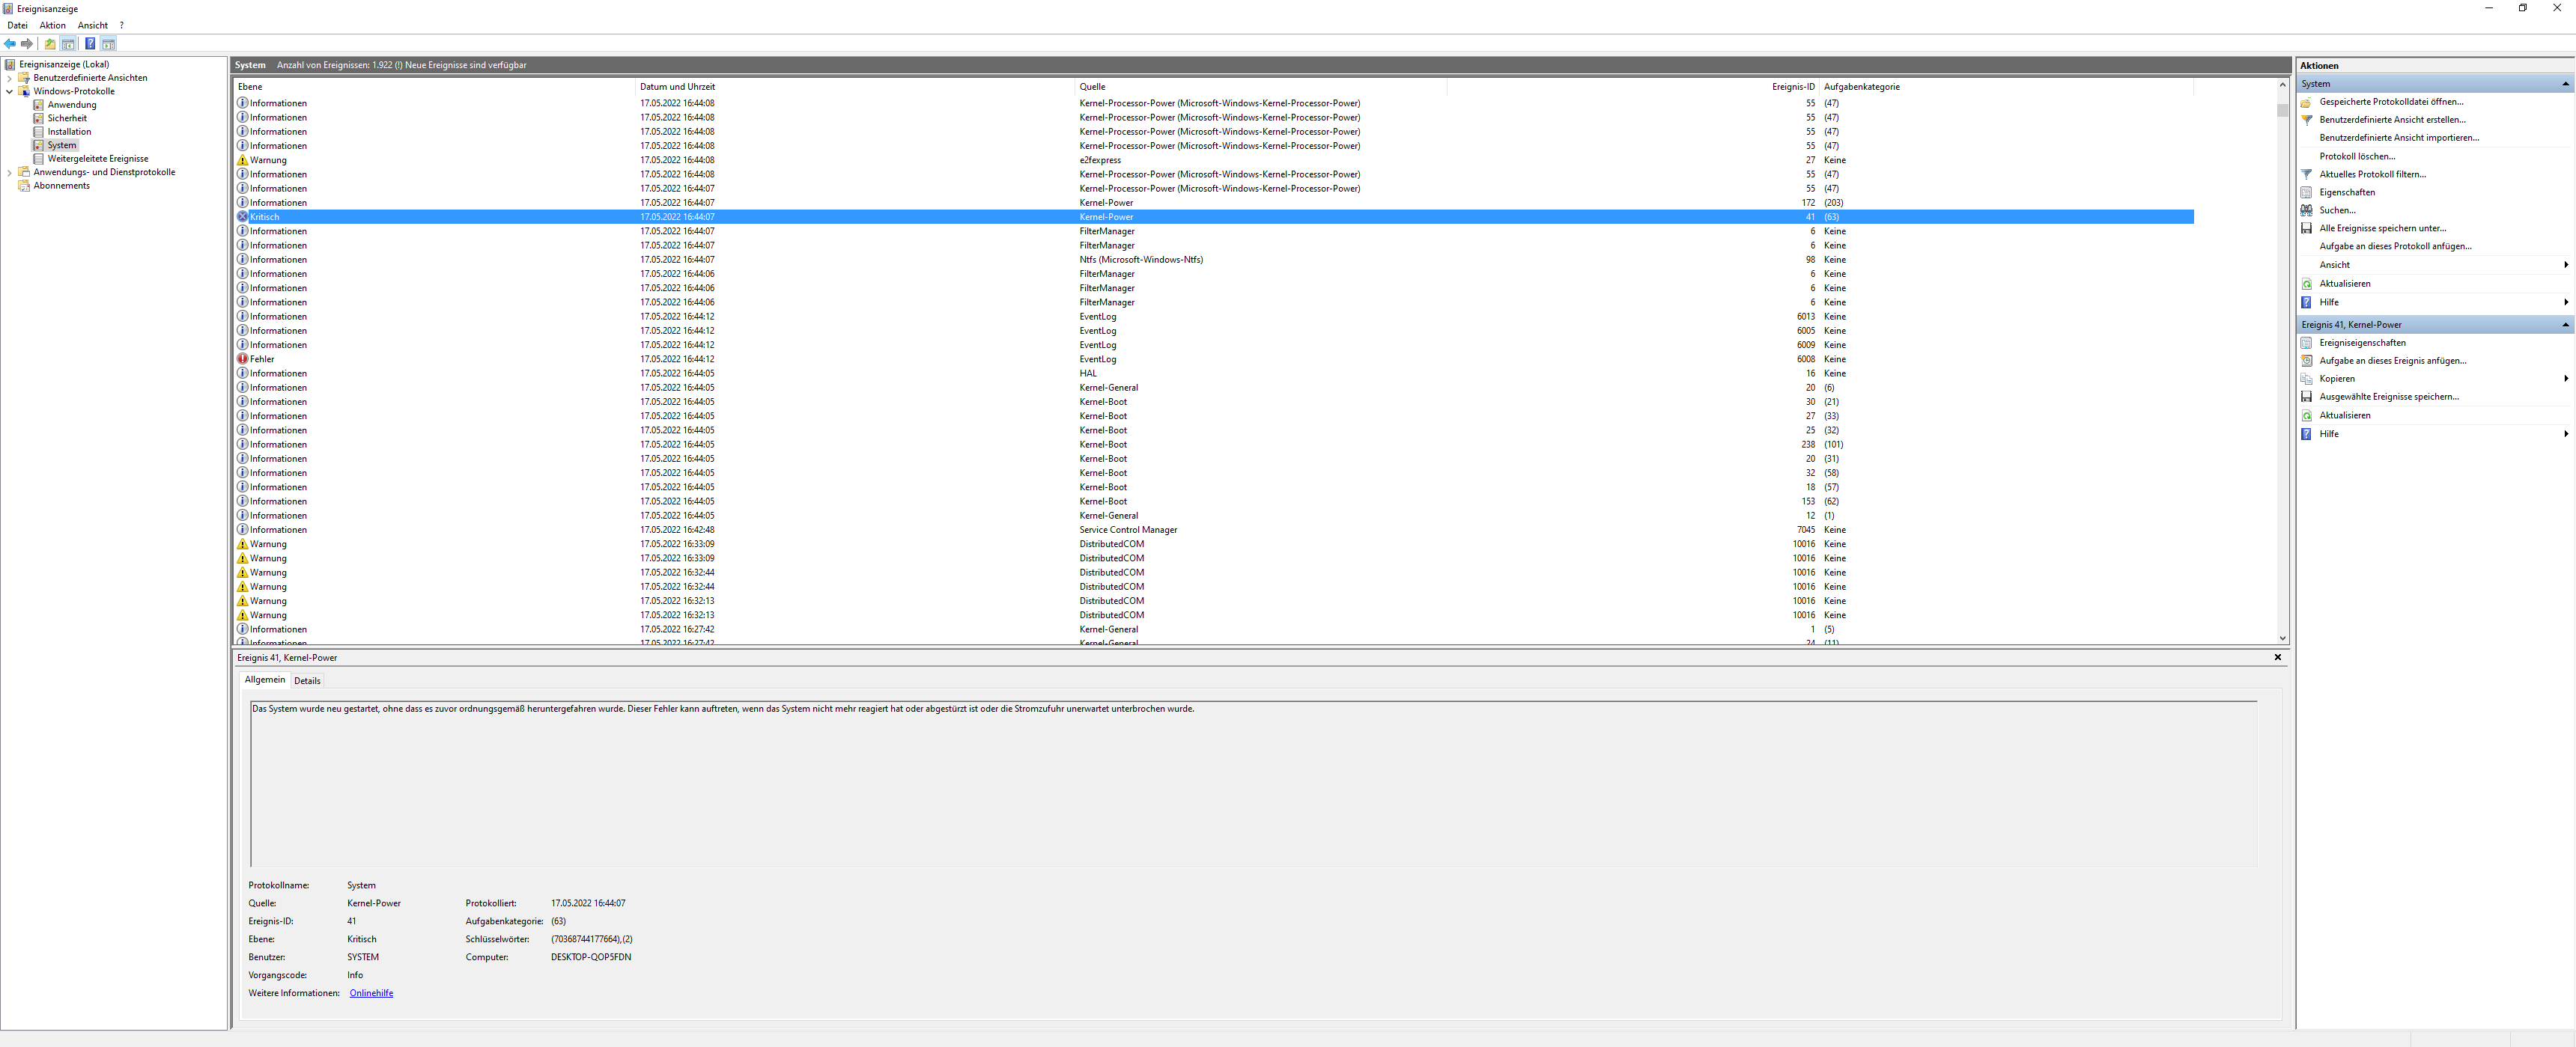Click 'Protokoll löschen...' action
Viewport: 2576px width, 1047px height.
[2357, 157]
